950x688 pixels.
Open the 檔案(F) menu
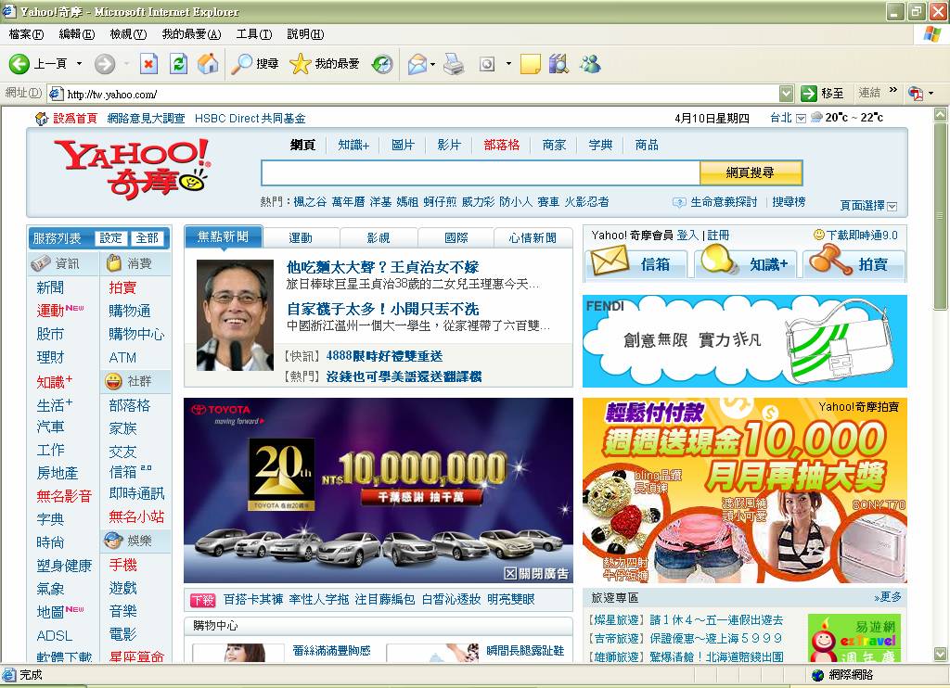tap(27, 34)
